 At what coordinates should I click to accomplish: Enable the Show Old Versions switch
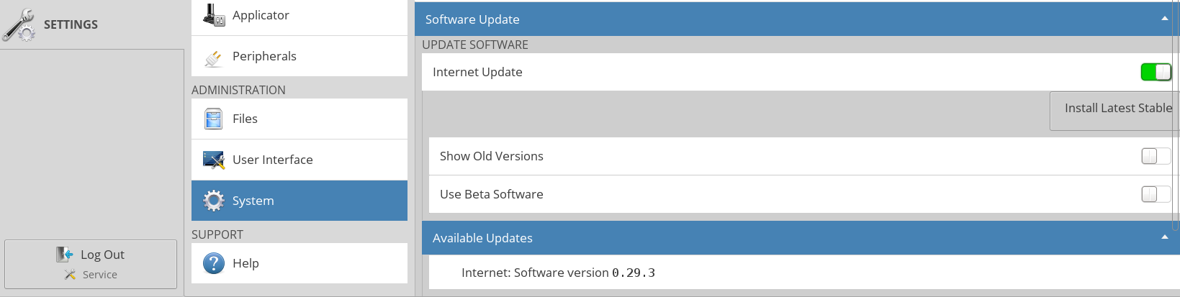1156,156
